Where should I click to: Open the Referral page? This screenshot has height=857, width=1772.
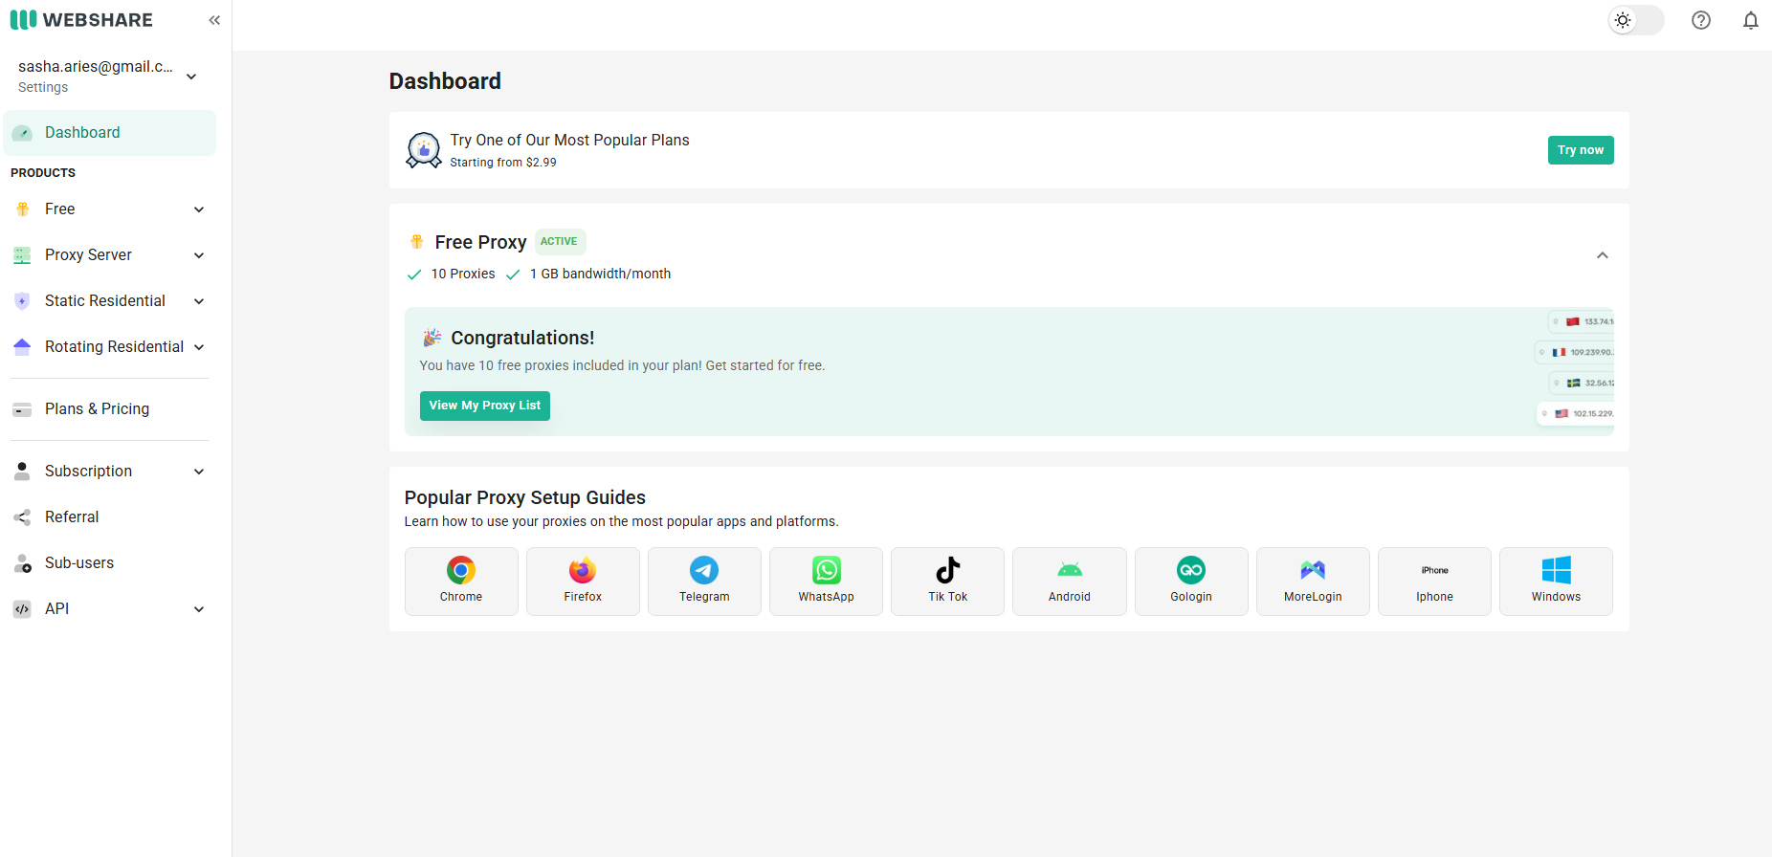point(72,517)
